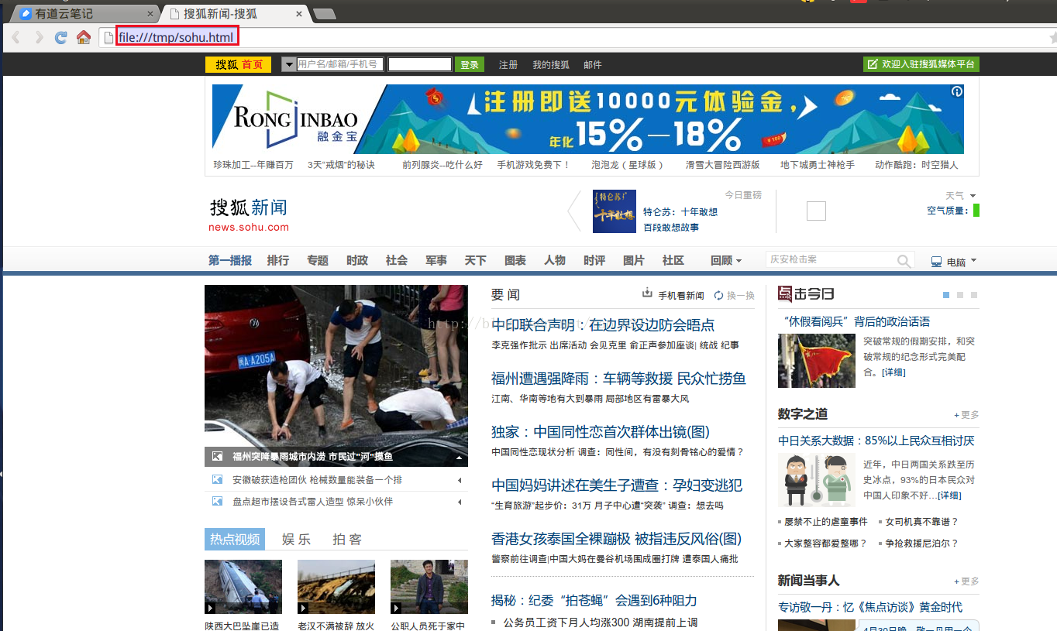
Task: Select the second 击今日 pagination dot
Action: pos(960,295)
